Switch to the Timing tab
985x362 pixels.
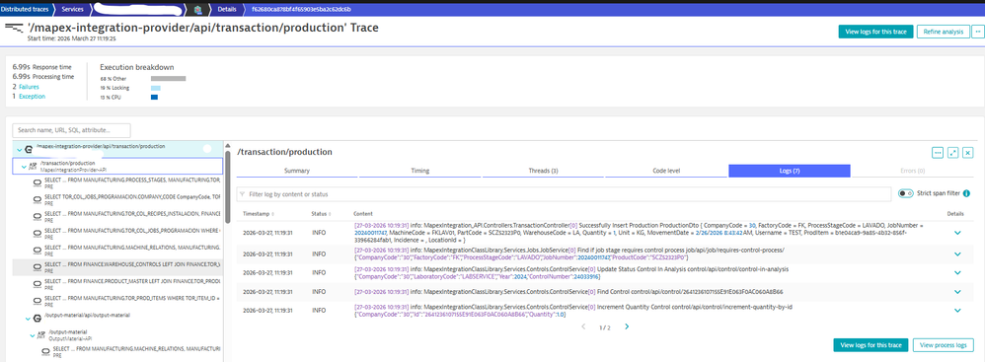pyautogui.click(x=419, y=171)
